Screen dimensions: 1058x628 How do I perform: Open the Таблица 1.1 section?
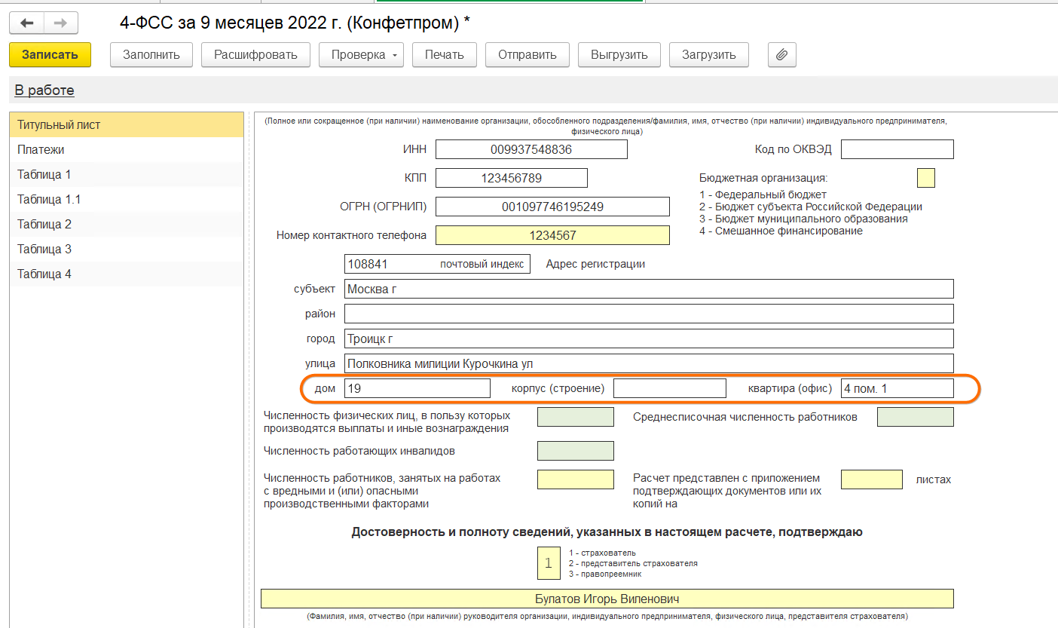(127, 199)
